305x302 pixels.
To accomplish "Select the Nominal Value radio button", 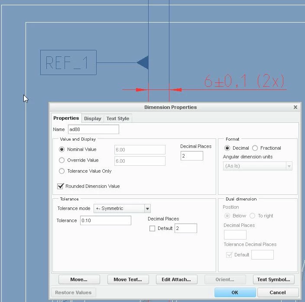I will [x=62, y=149].
